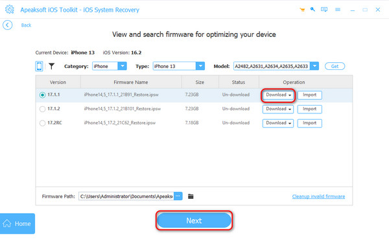This screenshot has height=239, width=389.
Task: Open the shopping cart purchase icon
Action: coord(302,10)
